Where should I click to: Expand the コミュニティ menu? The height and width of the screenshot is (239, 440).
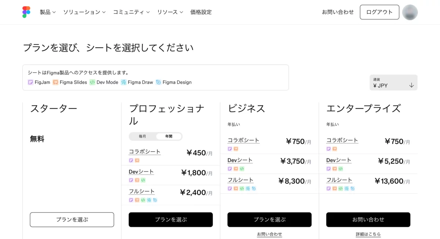(131, 12)
